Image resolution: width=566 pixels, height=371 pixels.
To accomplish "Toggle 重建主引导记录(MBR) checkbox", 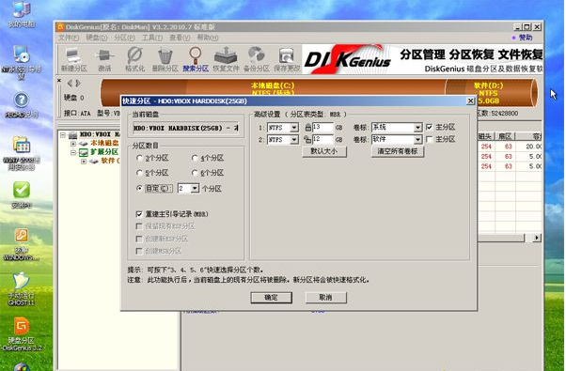I will click(x=139, y=214).
